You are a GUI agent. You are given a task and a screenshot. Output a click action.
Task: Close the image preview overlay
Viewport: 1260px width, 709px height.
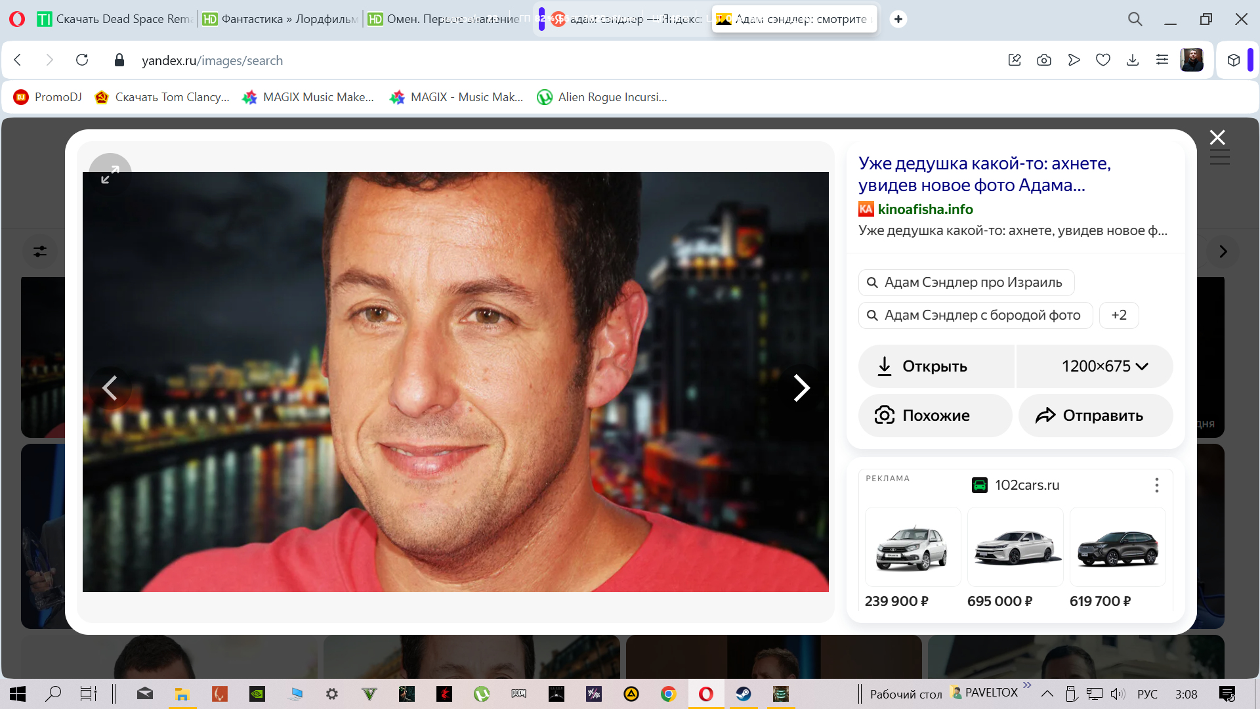click(x=1217, y=137)
